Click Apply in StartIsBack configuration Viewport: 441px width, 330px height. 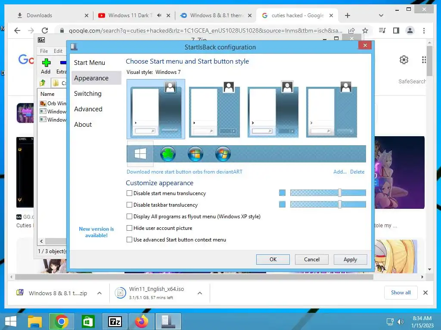[350, 259]
